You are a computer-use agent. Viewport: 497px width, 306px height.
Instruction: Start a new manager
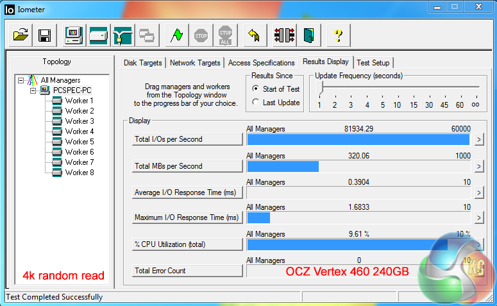(74, 35)
